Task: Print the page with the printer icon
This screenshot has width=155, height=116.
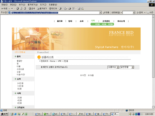Action: pos(70,9)
